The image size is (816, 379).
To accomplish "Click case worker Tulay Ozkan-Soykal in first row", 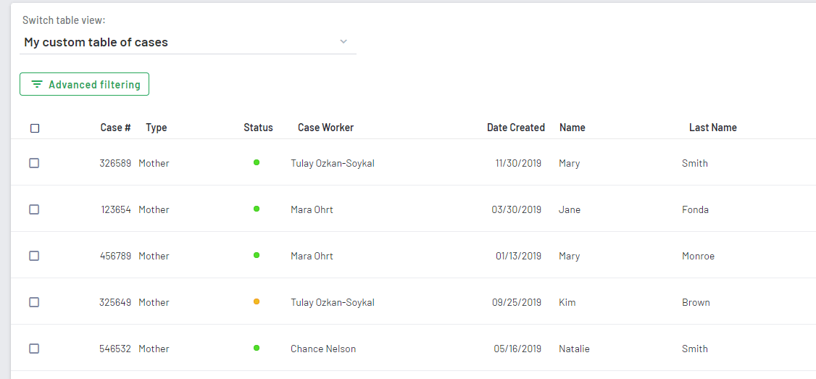I will tap(332, 163).
